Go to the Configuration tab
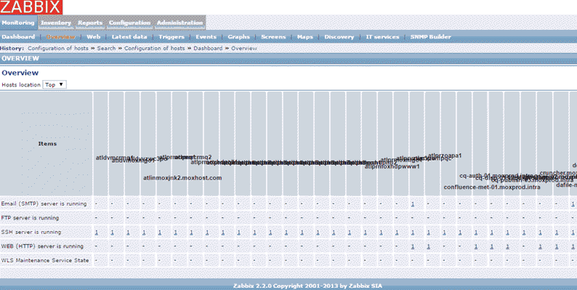 coord(129,23)
